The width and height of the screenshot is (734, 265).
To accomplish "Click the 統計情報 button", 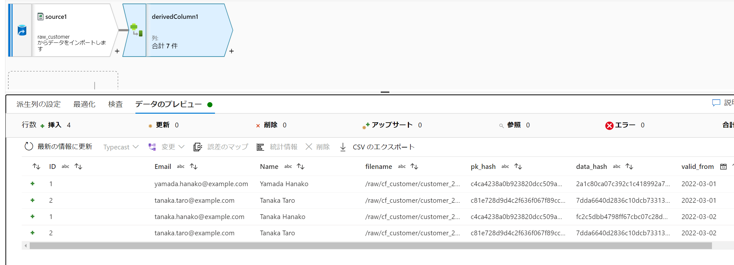I will [x=277, y=147].
